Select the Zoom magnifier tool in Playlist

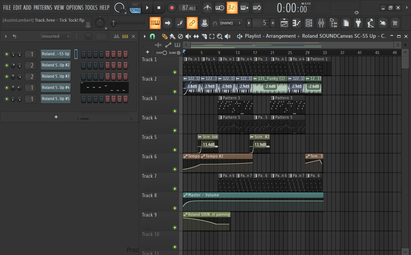[220, 36]
